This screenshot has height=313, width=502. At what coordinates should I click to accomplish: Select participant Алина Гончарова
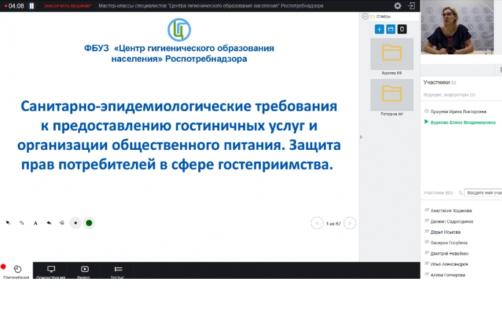pos(448,275)
